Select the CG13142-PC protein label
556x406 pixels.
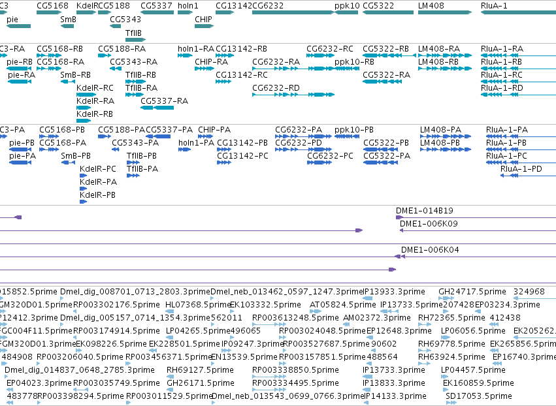[x=242, y=156]
